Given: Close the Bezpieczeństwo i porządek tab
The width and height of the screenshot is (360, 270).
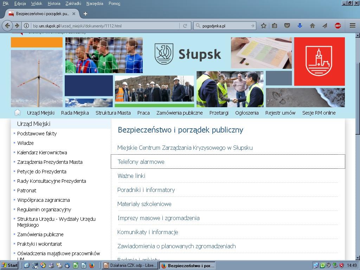Looking at the screenshot, I should coord(74,14).
